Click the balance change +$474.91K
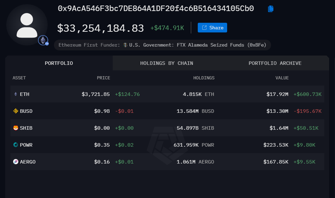335x198 pixels. pos(167,28)
